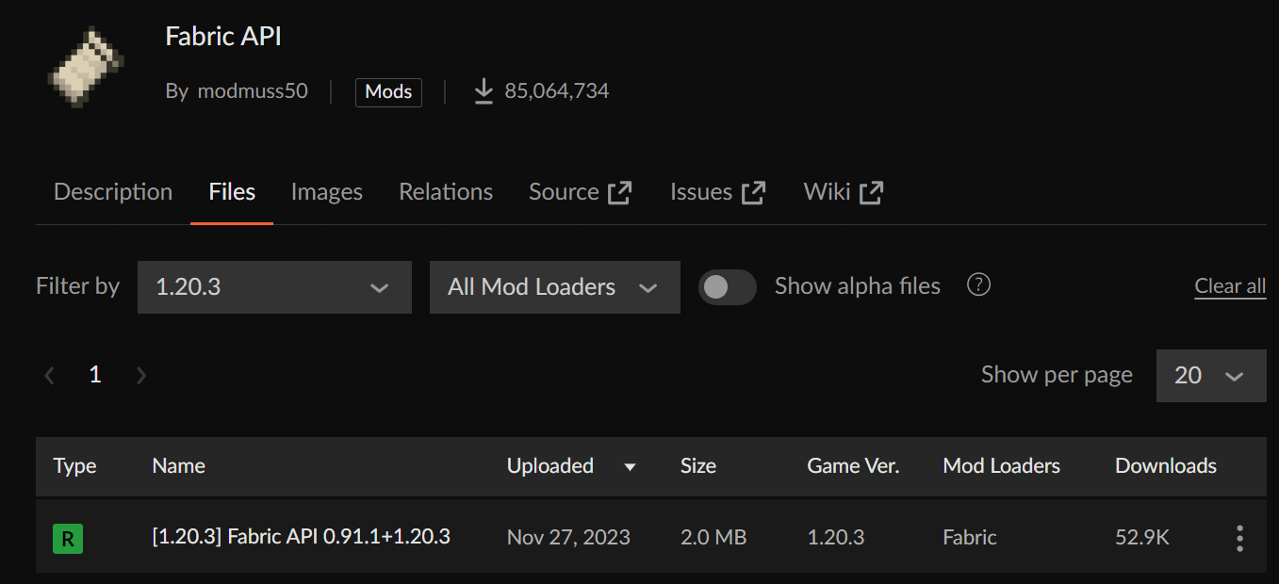Viewport: 1279px width, 584px height.
Task: Open the Wiki external link
Action: click(843, 192)
